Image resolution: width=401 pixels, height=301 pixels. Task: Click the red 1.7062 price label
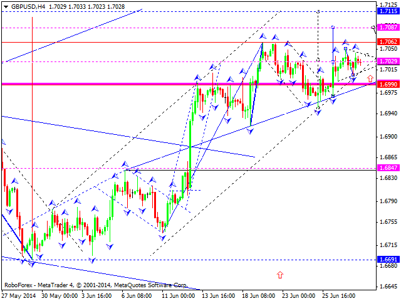pos(388,42)
